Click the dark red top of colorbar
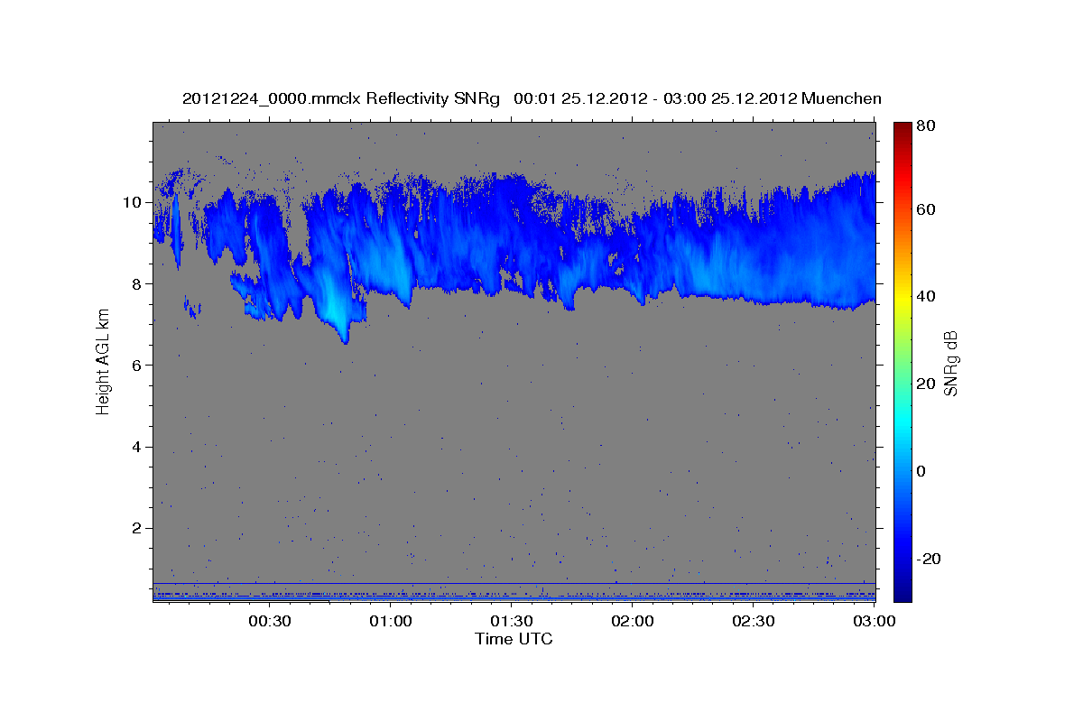This screenshot has height=722, width=1083. pos(902,131)
